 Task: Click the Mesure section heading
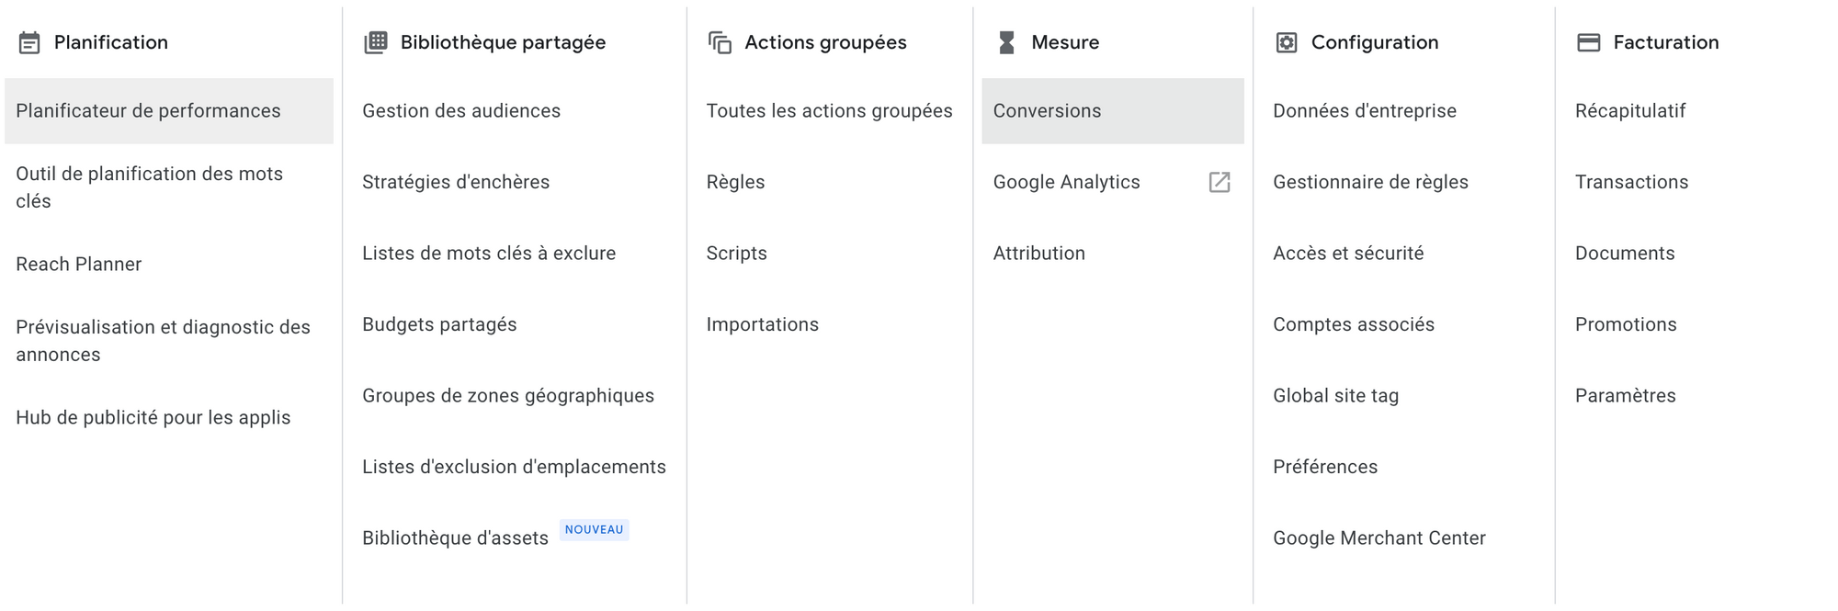coord(1065,42)
